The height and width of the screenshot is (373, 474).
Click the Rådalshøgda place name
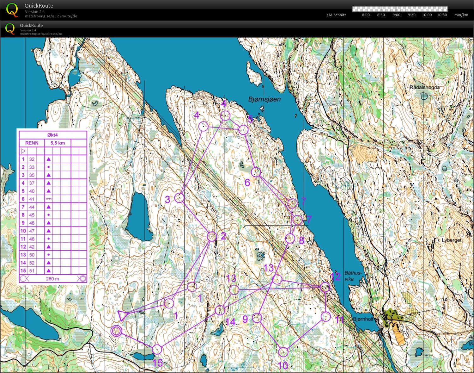pyautogui.click(x=424, y=87)
